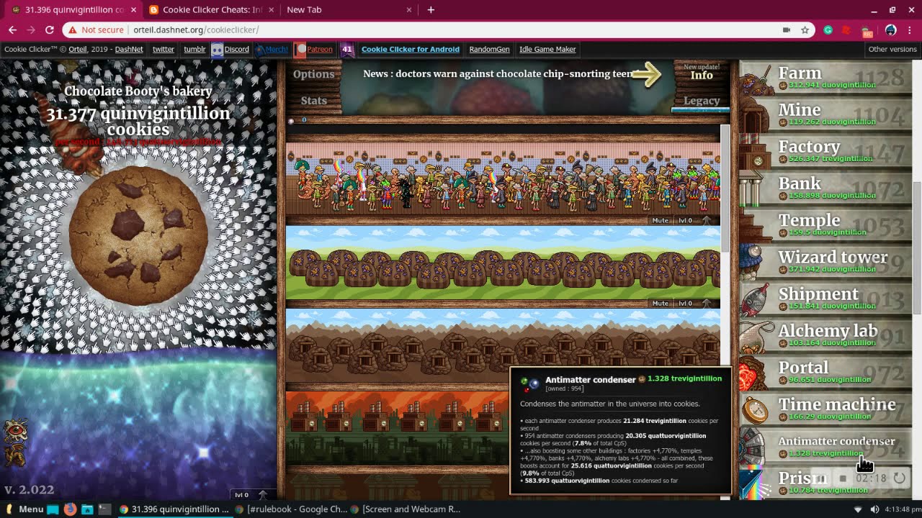This screenshot has width=922, height=518.
Task: Open the volume control in tray
Action: 874,509
